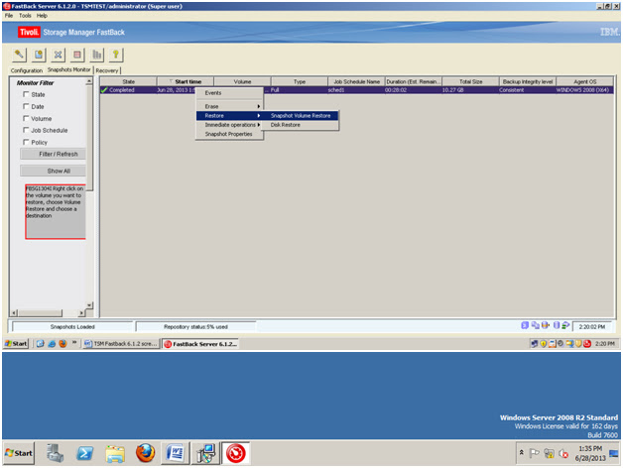Show hidden tray icons on bottom taskbar
623x468 pixels.
tap(521, 452)
